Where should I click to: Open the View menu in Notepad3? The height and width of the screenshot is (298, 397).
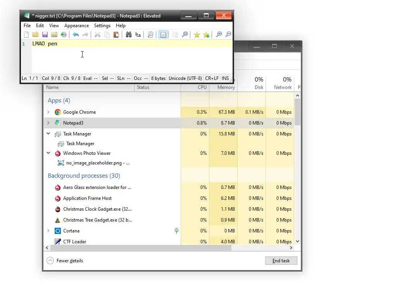pos(54,26)
